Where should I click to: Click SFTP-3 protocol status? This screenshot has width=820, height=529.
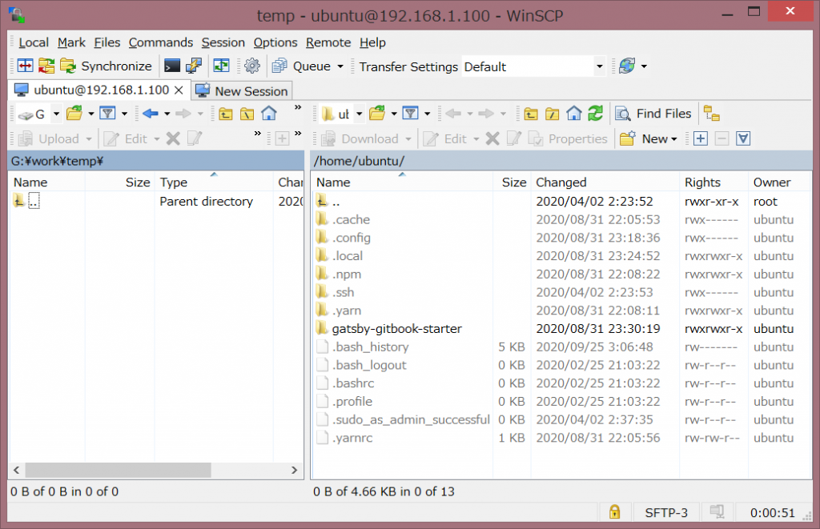click(x=665, y=513)
